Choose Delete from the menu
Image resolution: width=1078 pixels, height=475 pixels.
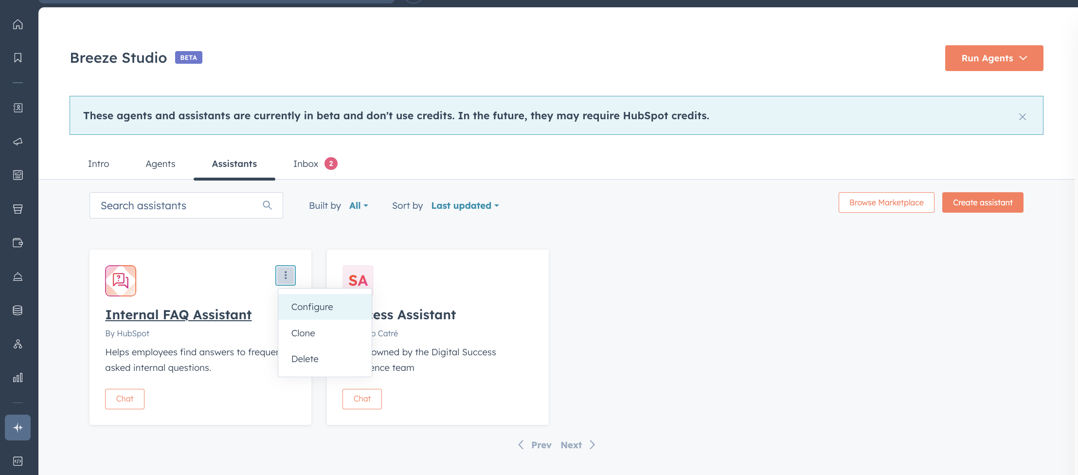[x=325, y=359]
